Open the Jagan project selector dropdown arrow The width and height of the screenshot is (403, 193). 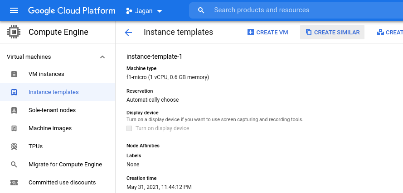pyautogui.click(x=160, y=11)
